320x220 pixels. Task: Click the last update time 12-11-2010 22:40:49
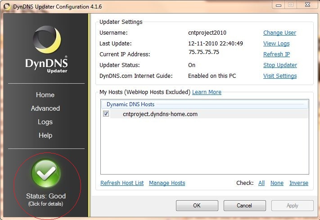pos(215,44)
